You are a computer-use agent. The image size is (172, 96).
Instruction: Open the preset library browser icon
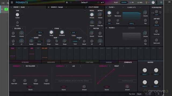[x=67, y=2]
